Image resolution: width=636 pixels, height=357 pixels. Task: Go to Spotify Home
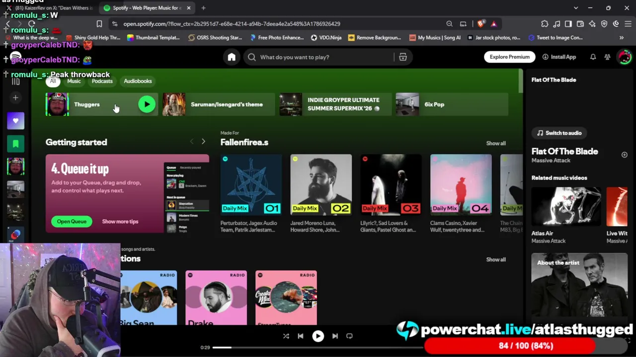tap(232, 57)
